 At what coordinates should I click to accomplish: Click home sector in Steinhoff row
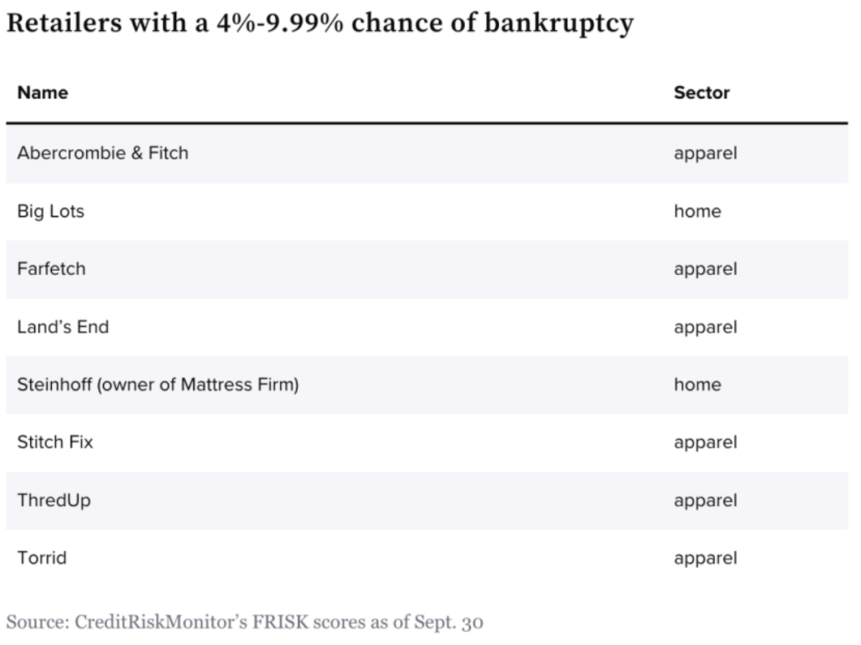click(698, 384)
